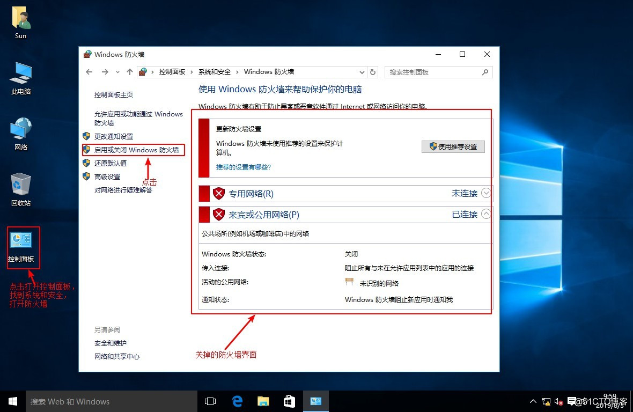The image size is (633, 412).
Task: Click red shield icon on 专用网络
Action: [x=219, y=194]
